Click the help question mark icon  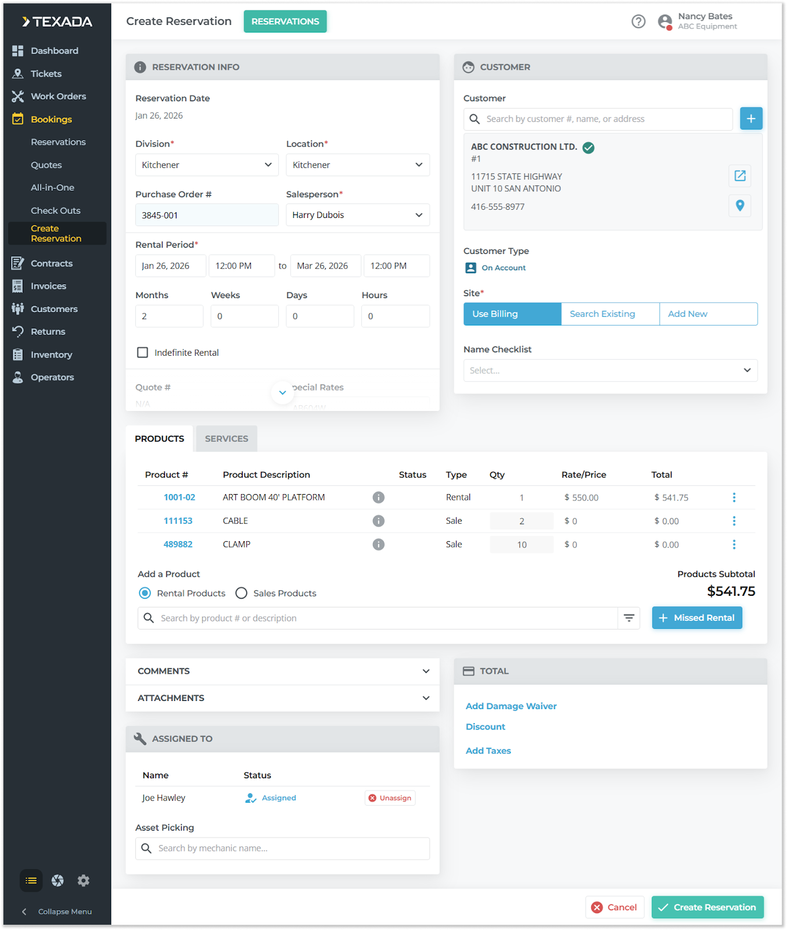[x=638, y=22]
